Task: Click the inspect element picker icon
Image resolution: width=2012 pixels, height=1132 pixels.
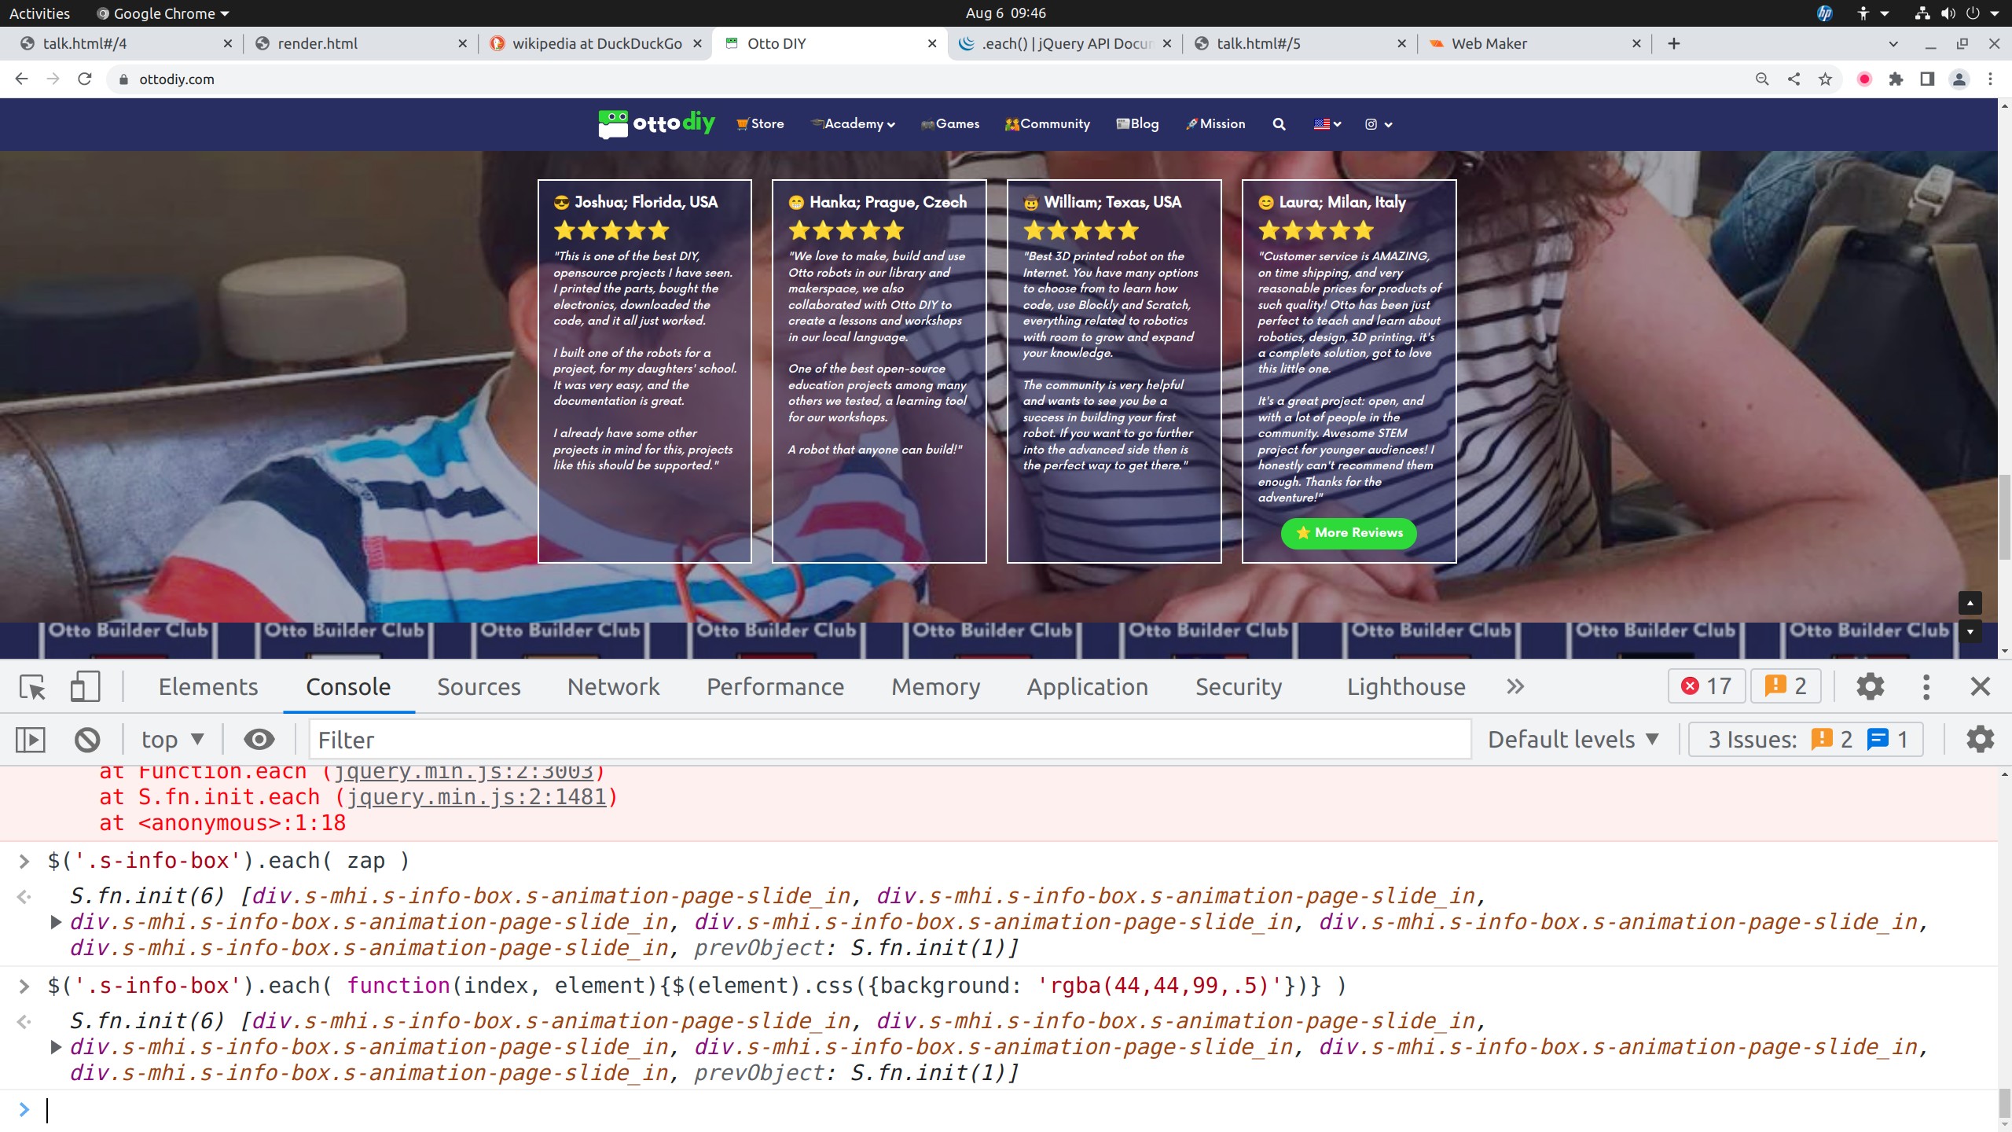Action: (32, 687)
